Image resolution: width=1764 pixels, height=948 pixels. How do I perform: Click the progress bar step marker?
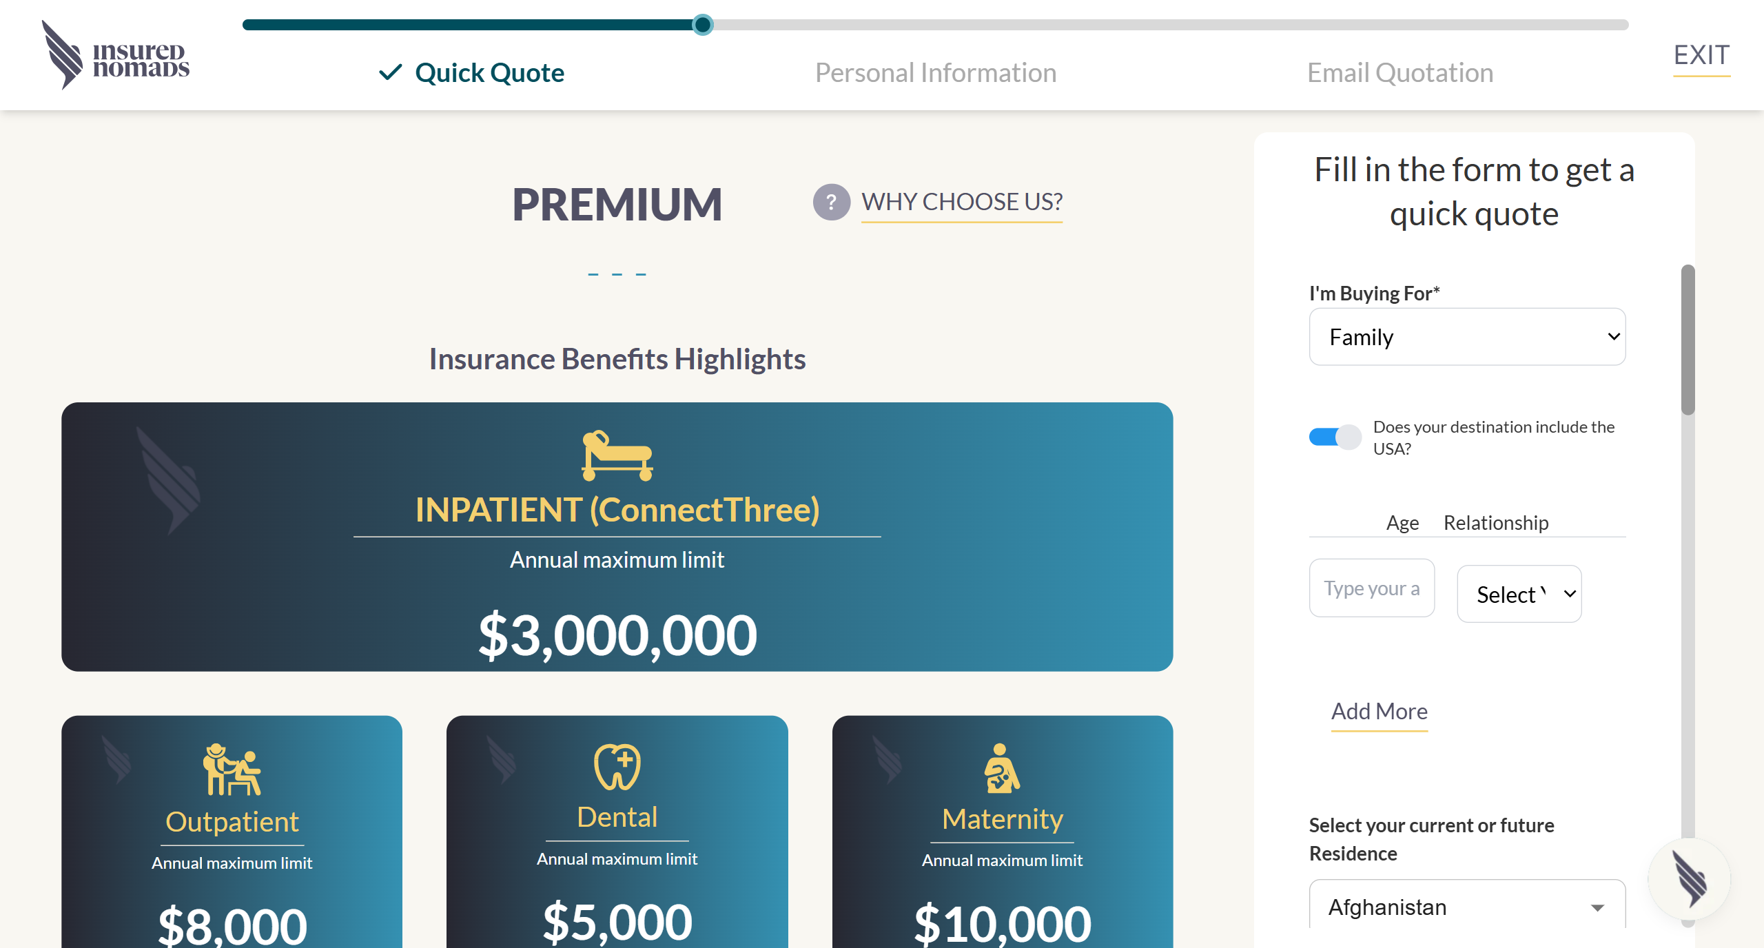point(702,25)
